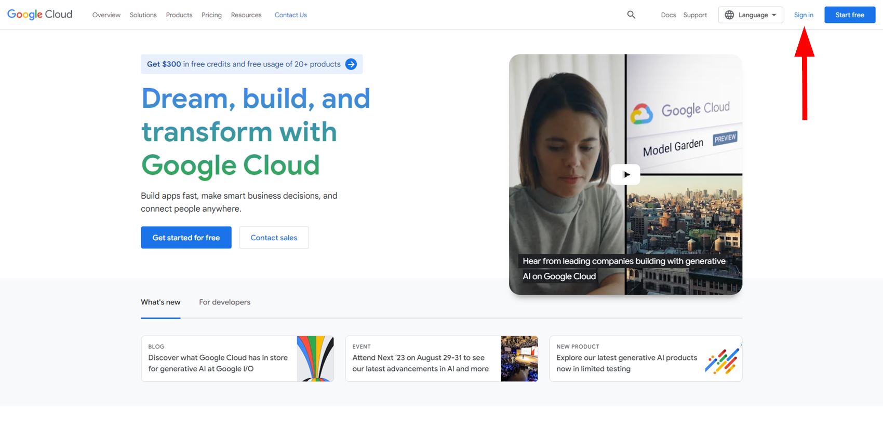This screenshot has height=430, width=883.
Task: Open the Next '23 event card
Action: (441, 359)
